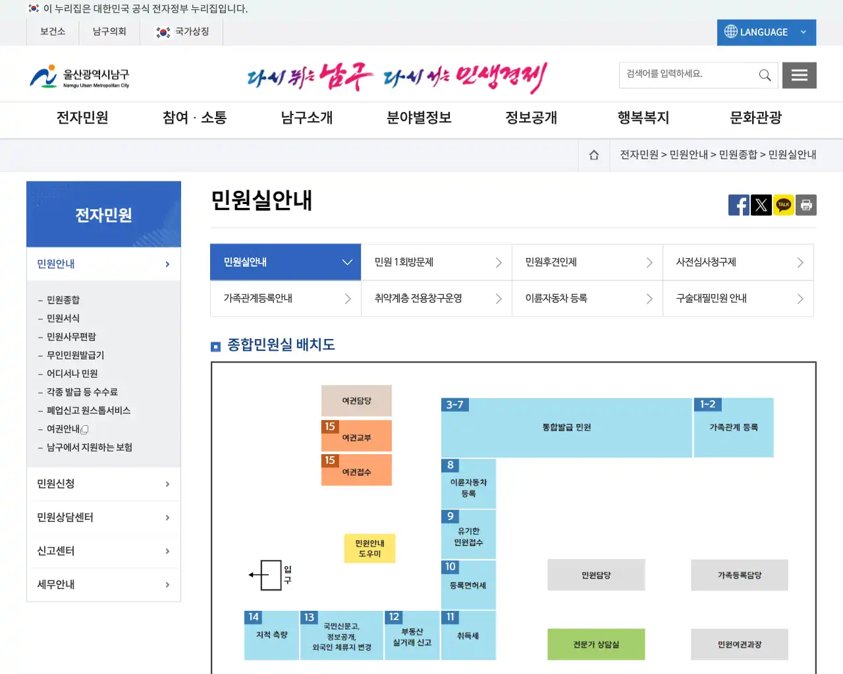Screen dimensions: 843x674
Task: Switch to 사전심사청구제 tab
Action: (x=738, y=262)
